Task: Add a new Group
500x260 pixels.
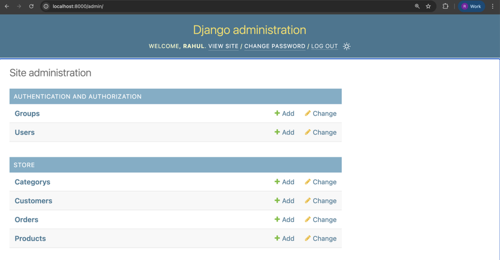Action: [284, 113]
